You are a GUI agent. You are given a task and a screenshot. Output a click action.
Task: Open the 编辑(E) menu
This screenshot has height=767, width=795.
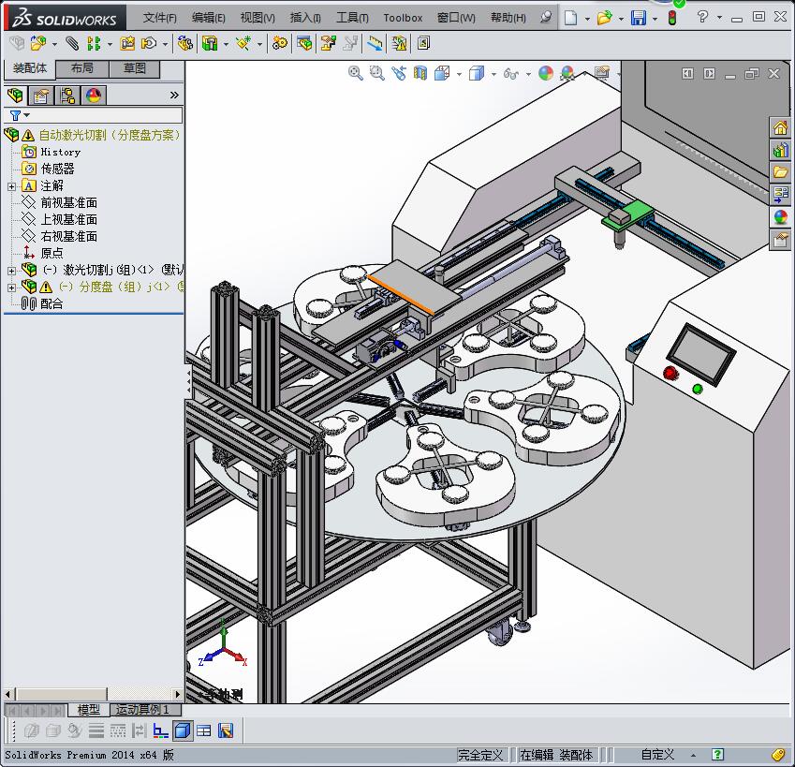tap(209, 18)
